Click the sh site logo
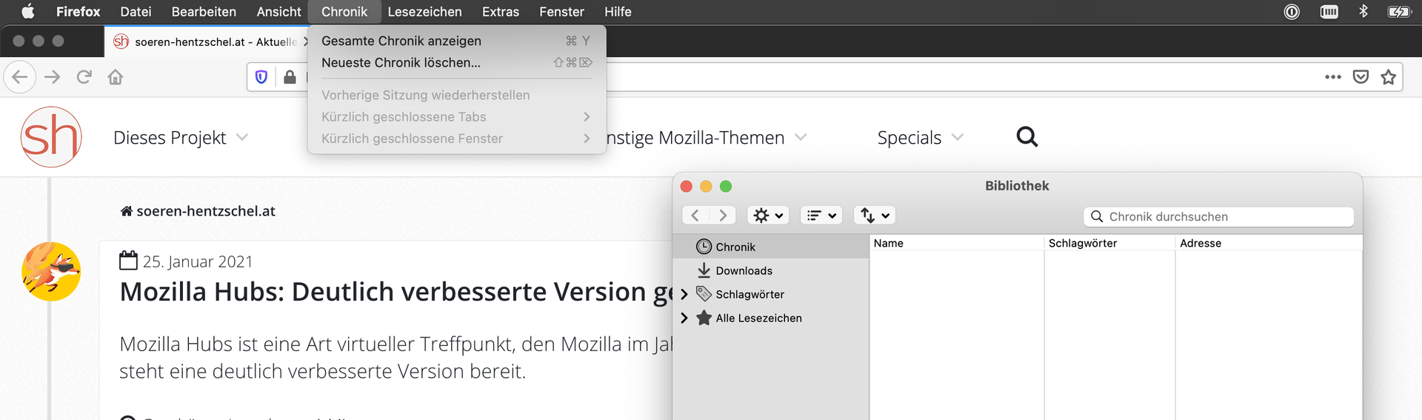The image size is (1422, 420). 50,137
